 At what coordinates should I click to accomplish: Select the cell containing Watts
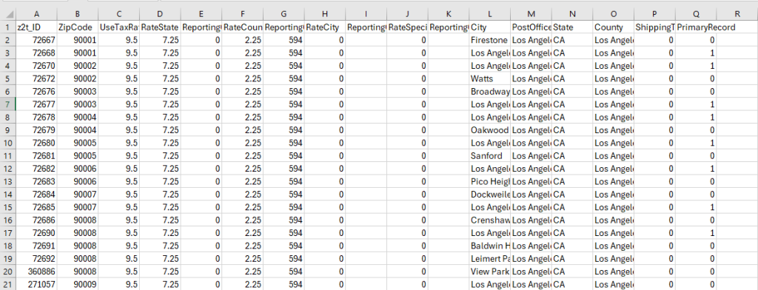point(489,78)
